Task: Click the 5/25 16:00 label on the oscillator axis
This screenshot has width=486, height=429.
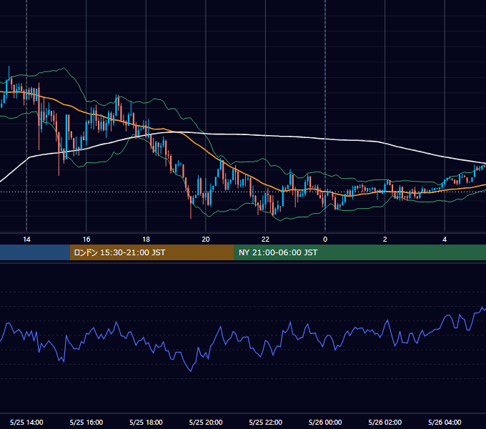Action: 86,422
